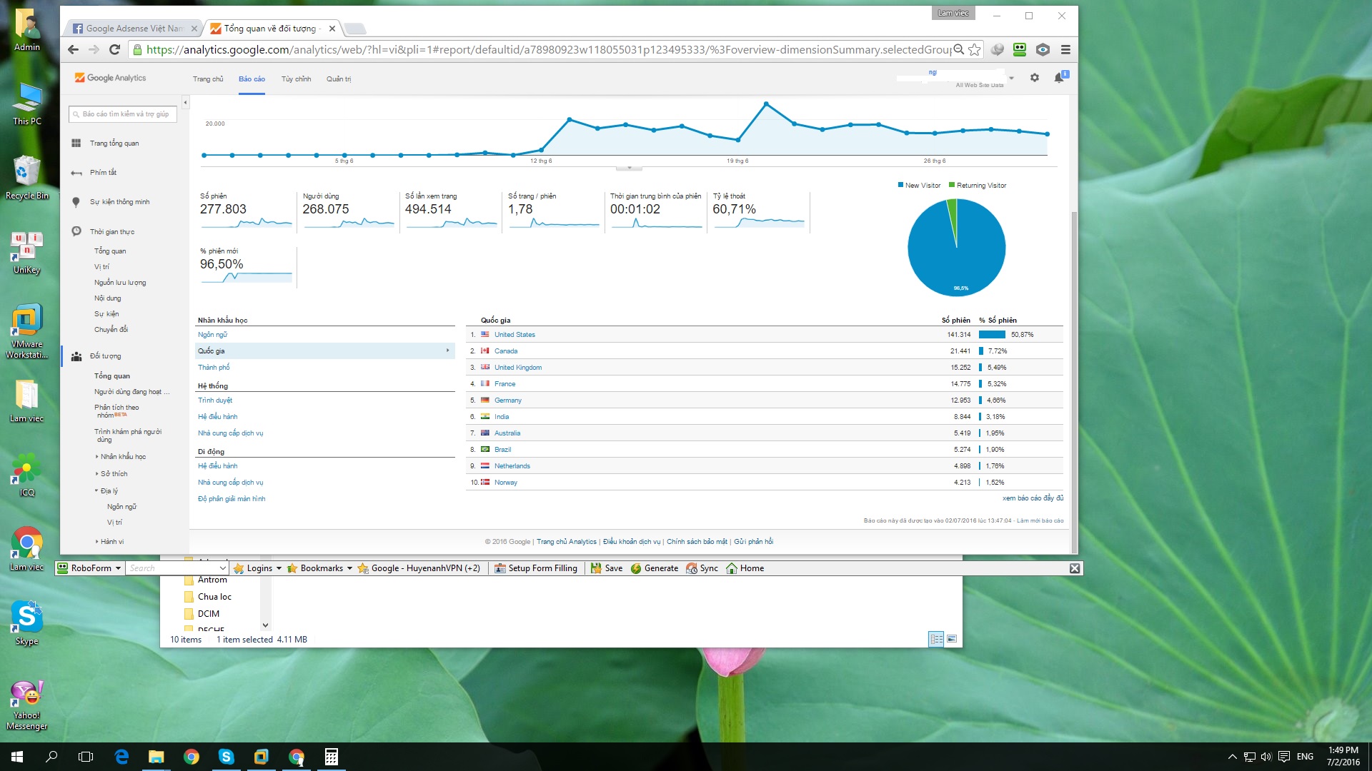
Task: Reload the Analytics page
Action: click(x=114, y=49)
